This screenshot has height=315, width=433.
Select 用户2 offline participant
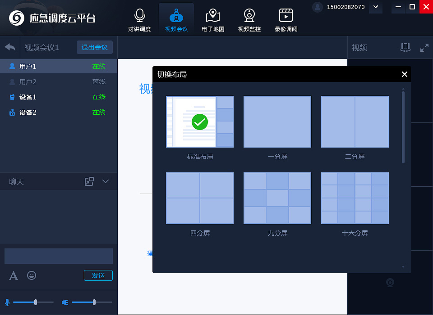tap(59, 81)
